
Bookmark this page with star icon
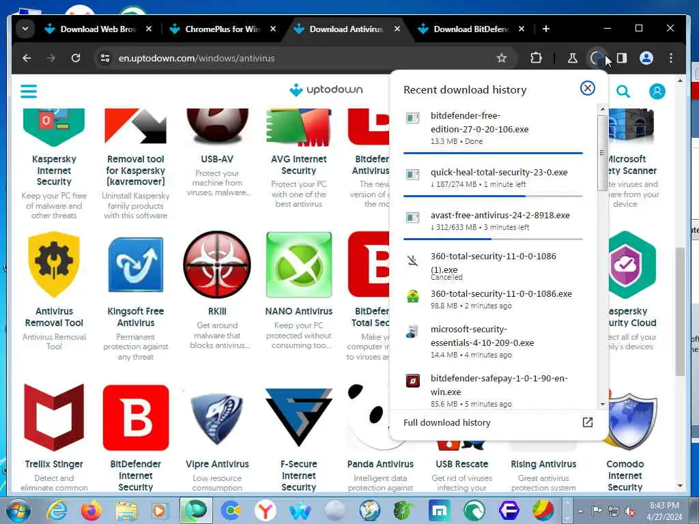coord(502,59)
